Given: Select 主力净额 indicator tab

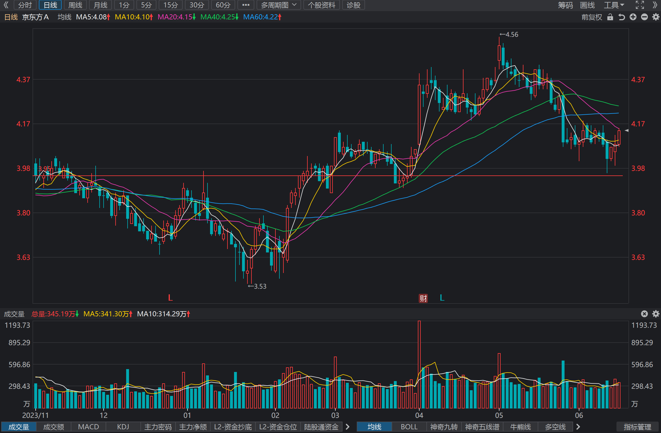Looking at the screenshot, I should [x=193, y=427].
